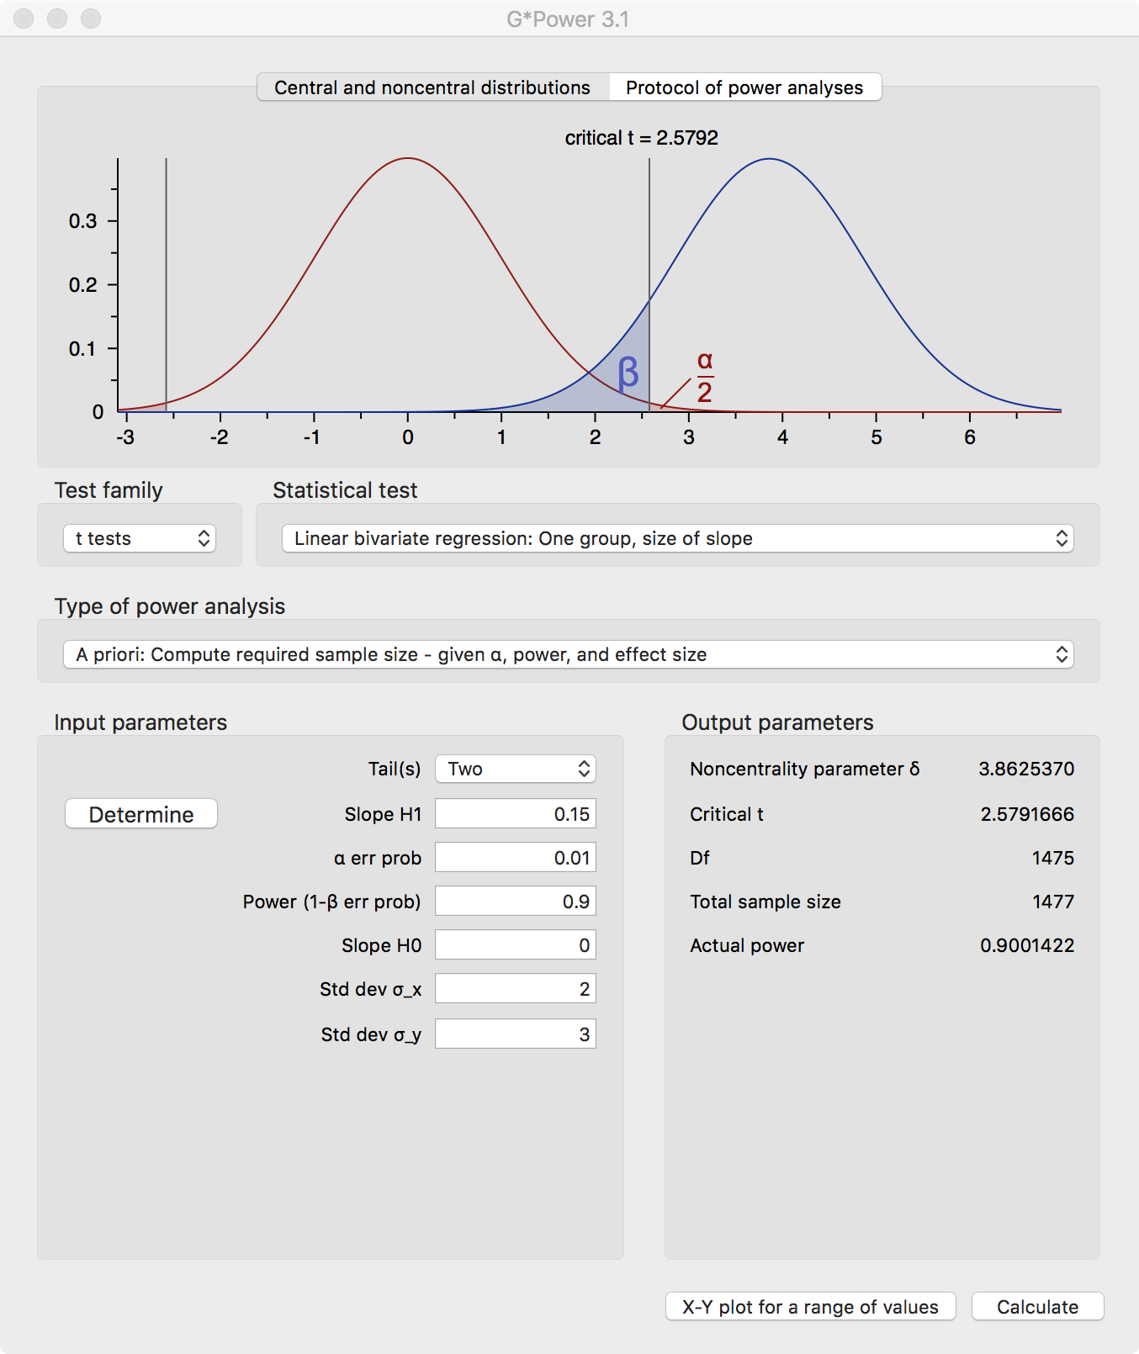Open Type of power analysis dropdown
This screenshot has height=1354, width=1139.
[568, 654]
